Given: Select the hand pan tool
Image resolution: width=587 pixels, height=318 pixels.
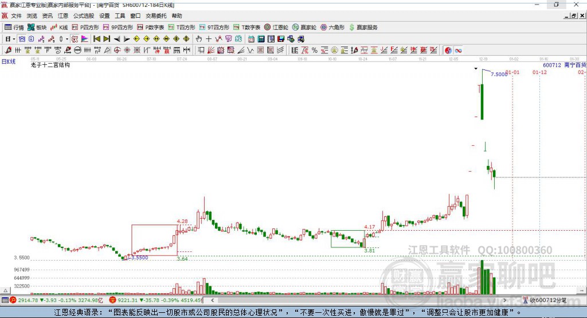Looking at the screenshot, I should click(199, 39).
